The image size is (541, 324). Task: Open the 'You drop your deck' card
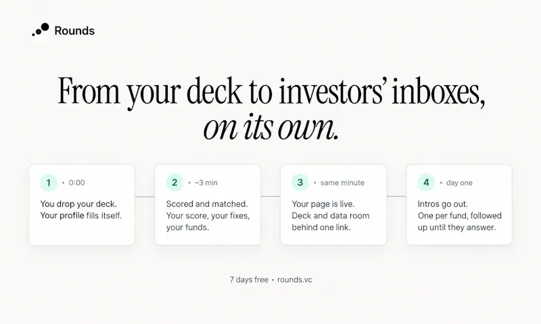pos(82,205)
